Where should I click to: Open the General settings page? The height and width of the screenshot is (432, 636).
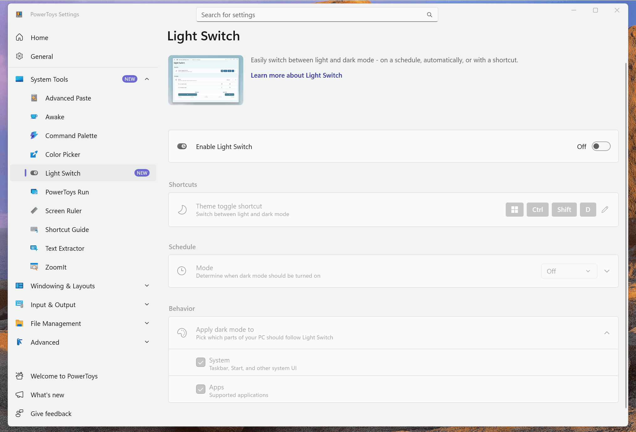[x=42, y=56]
